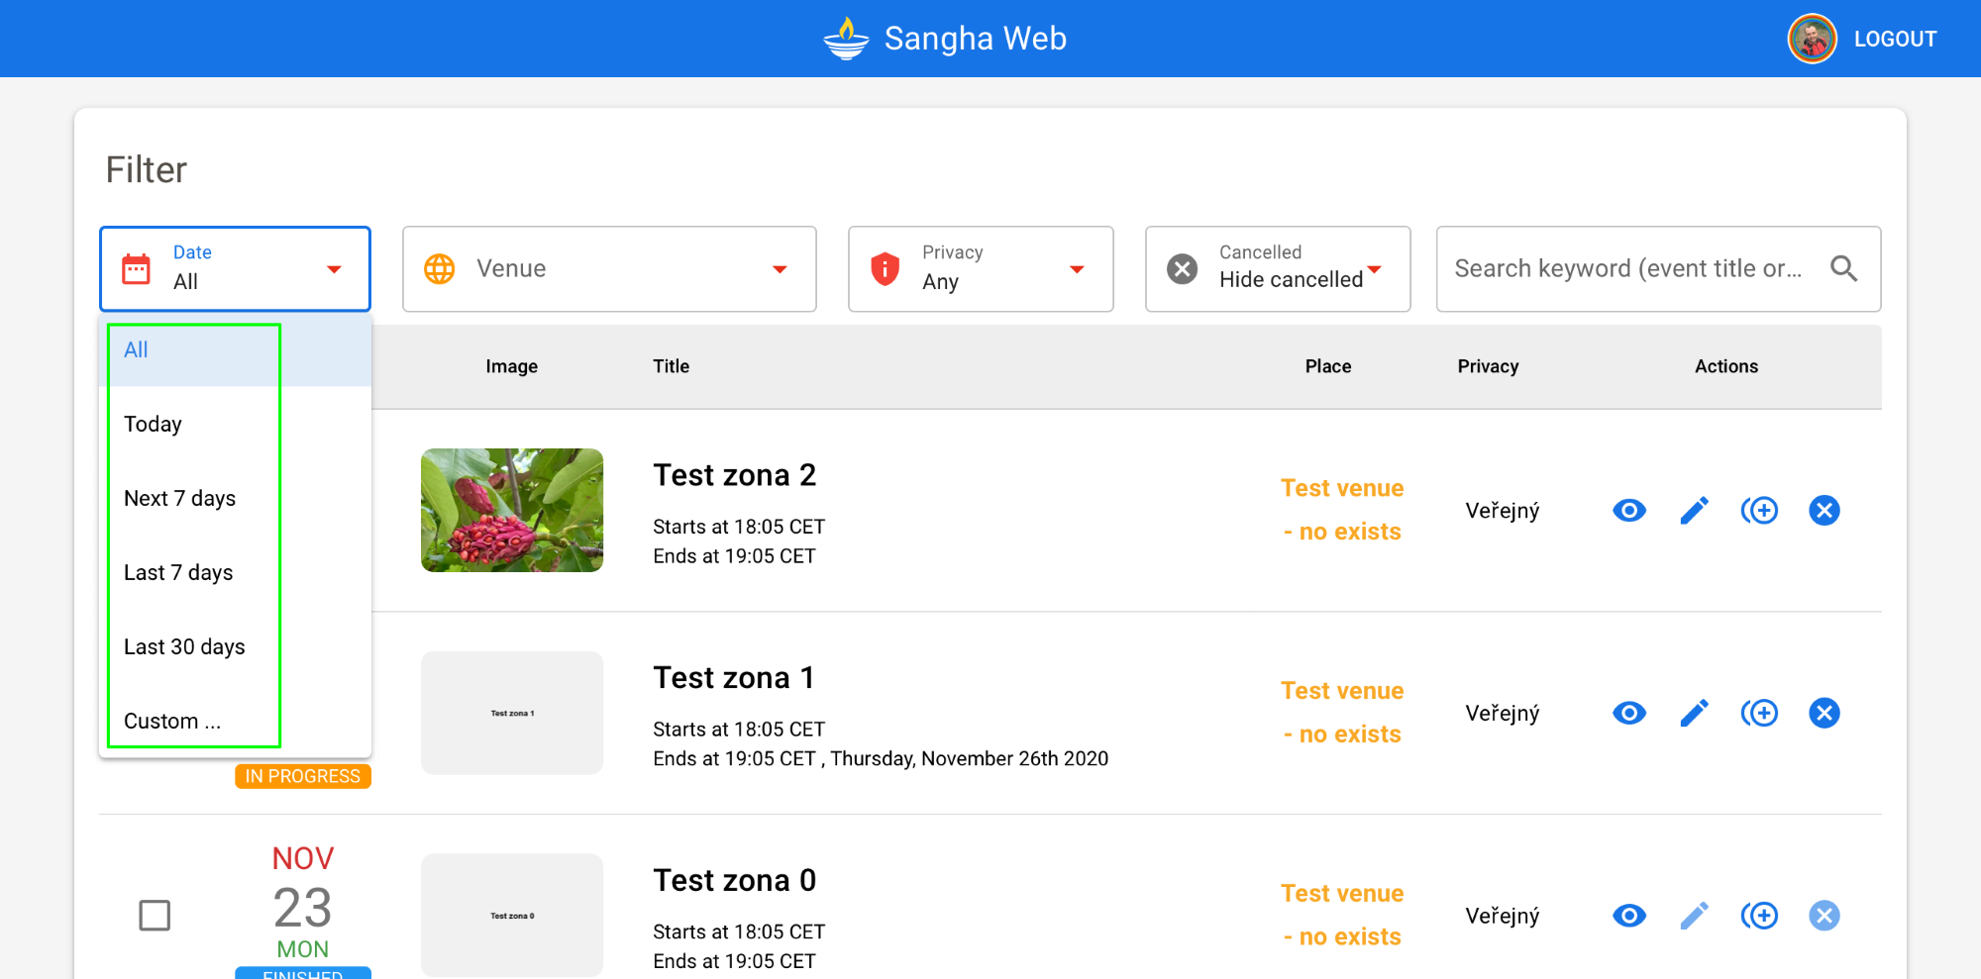Click the Sangha Web lamp logo
1981x979 pixels.
pos(846,39)
